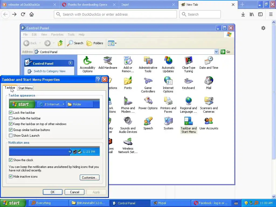Toggle Hide inactive icons checkbox

[x=11, y=177]
